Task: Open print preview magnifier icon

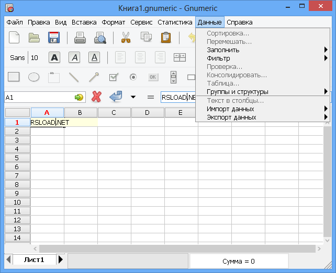Action: (x=100, y=38)
